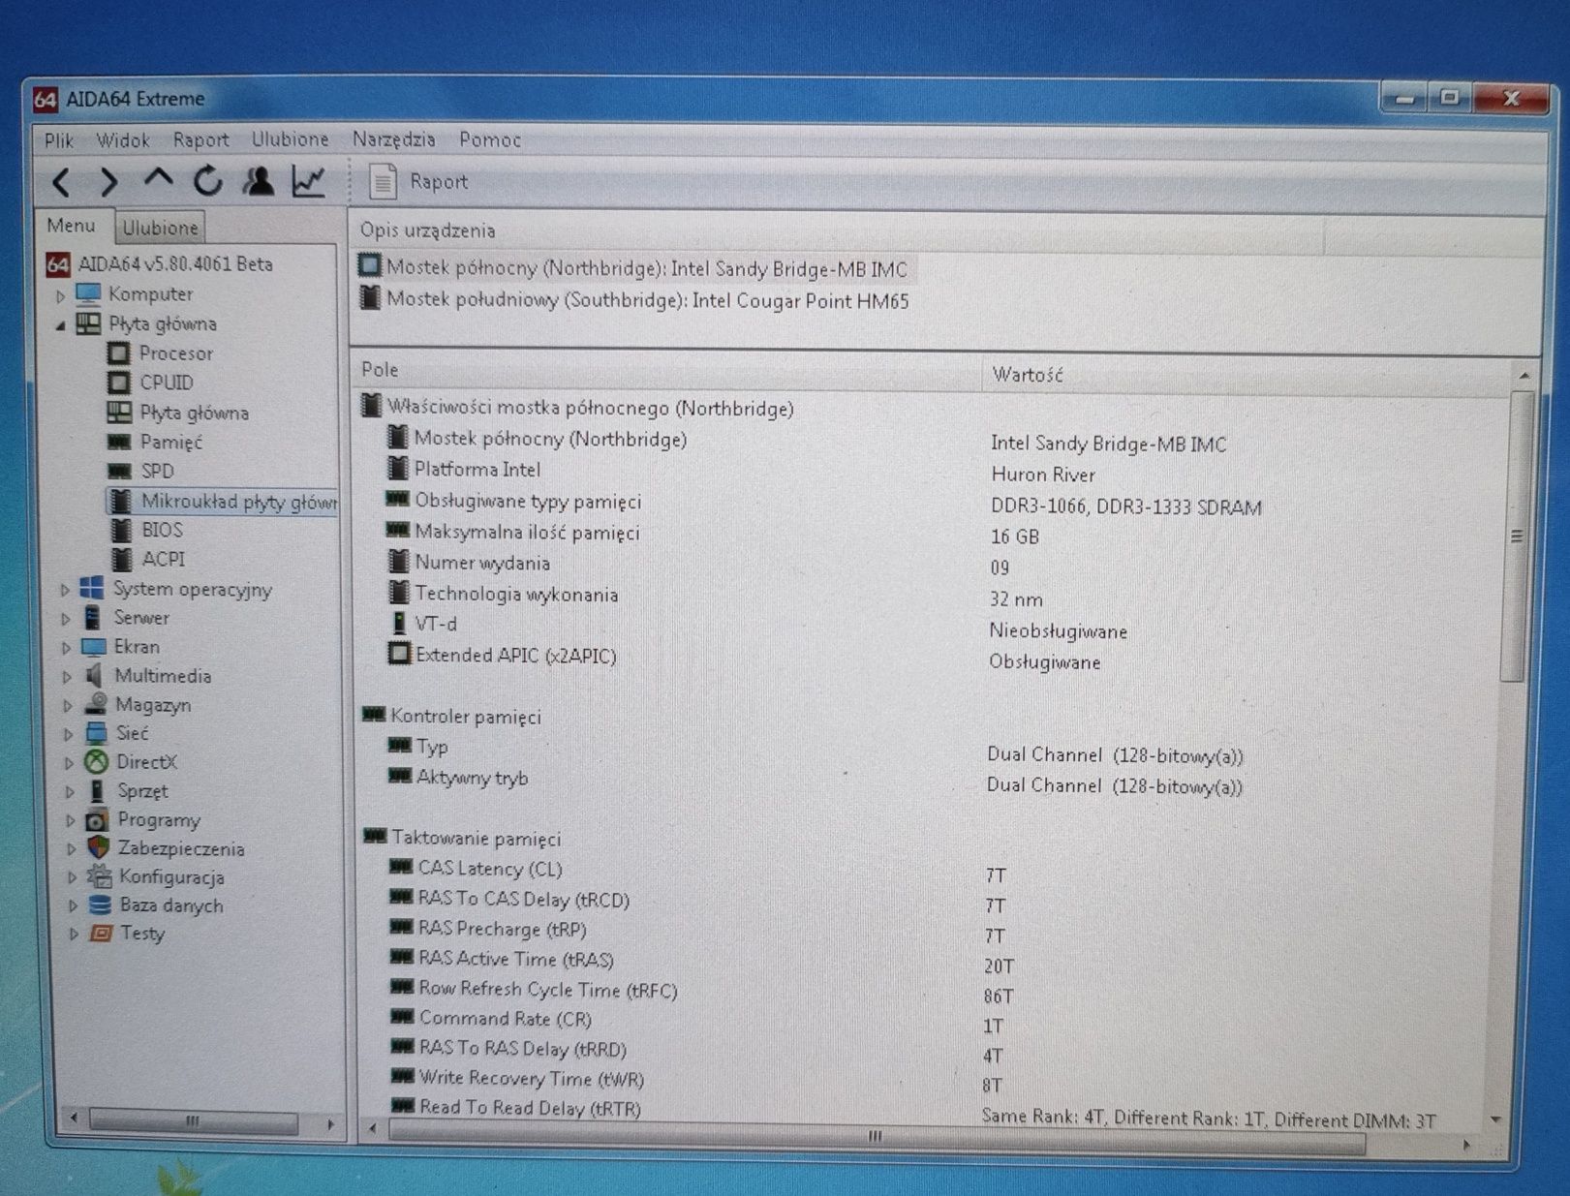Image resolution: width=1570 pixels, height=1196 pixels.
Task: Open user-profile toolbar icon
Action: click(258, 181)
